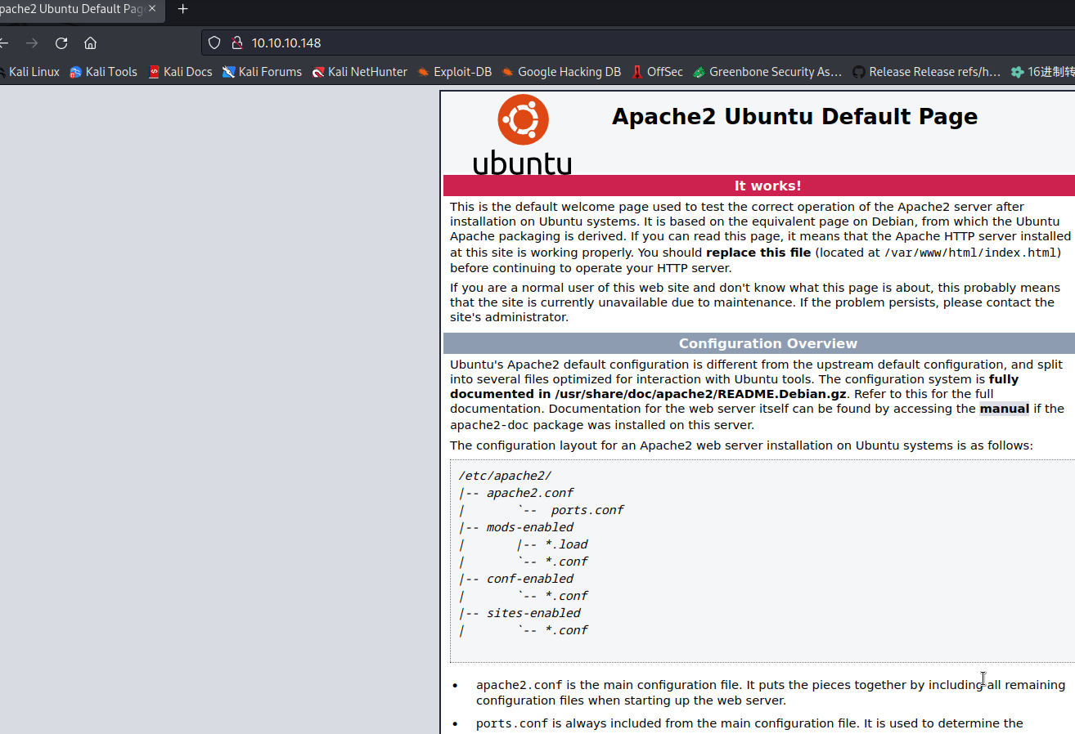Open the Kali NetHunter bookmark
Screen dimensions: 1075x734
359,72
